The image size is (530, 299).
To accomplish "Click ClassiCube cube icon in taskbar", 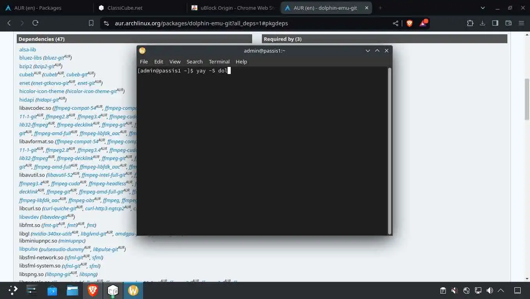I will (x=113, y=290).
